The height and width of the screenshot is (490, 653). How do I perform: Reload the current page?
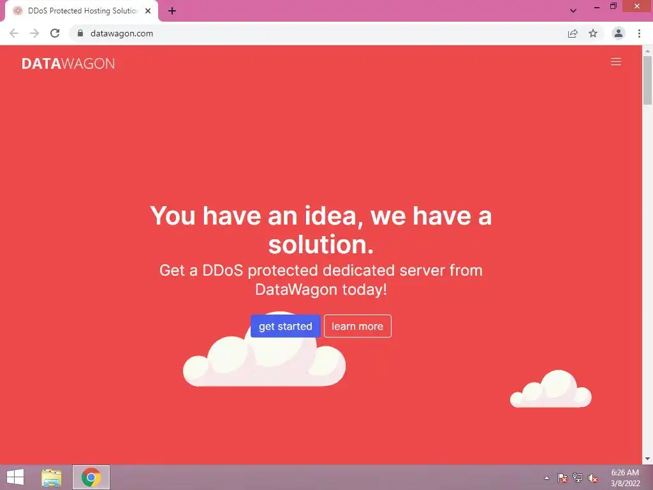[x=55, y=33]
